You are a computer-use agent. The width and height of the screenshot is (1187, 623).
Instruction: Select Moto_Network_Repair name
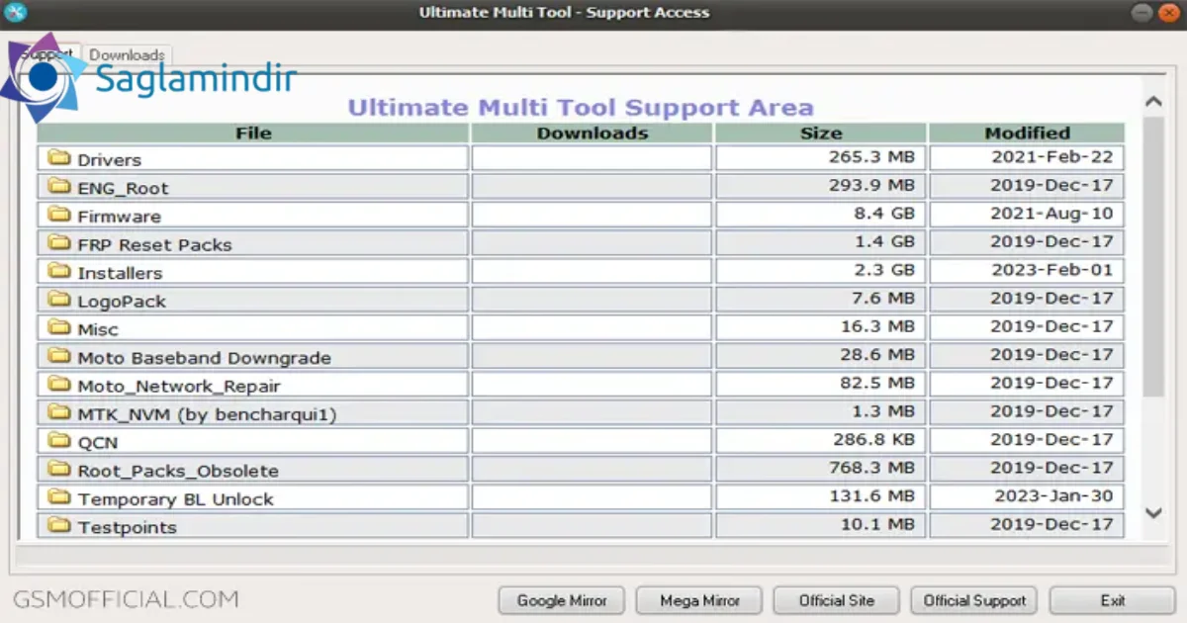tap(179, 386)
